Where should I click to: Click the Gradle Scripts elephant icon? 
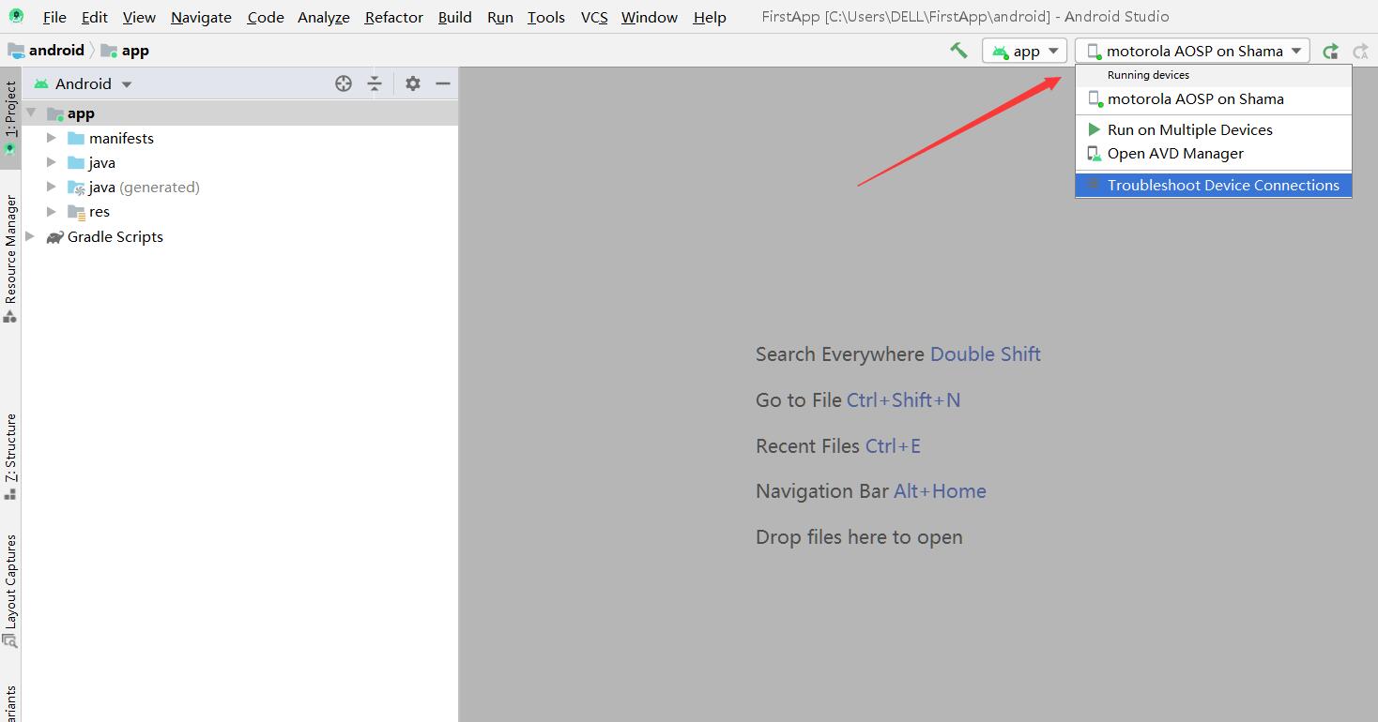pyautogui.click(x=55, y=236)
